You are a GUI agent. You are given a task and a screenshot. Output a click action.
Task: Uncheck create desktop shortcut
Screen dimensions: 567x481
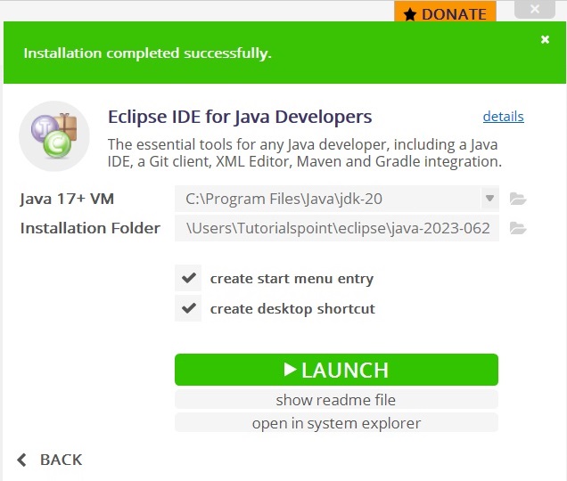point(188,308)
